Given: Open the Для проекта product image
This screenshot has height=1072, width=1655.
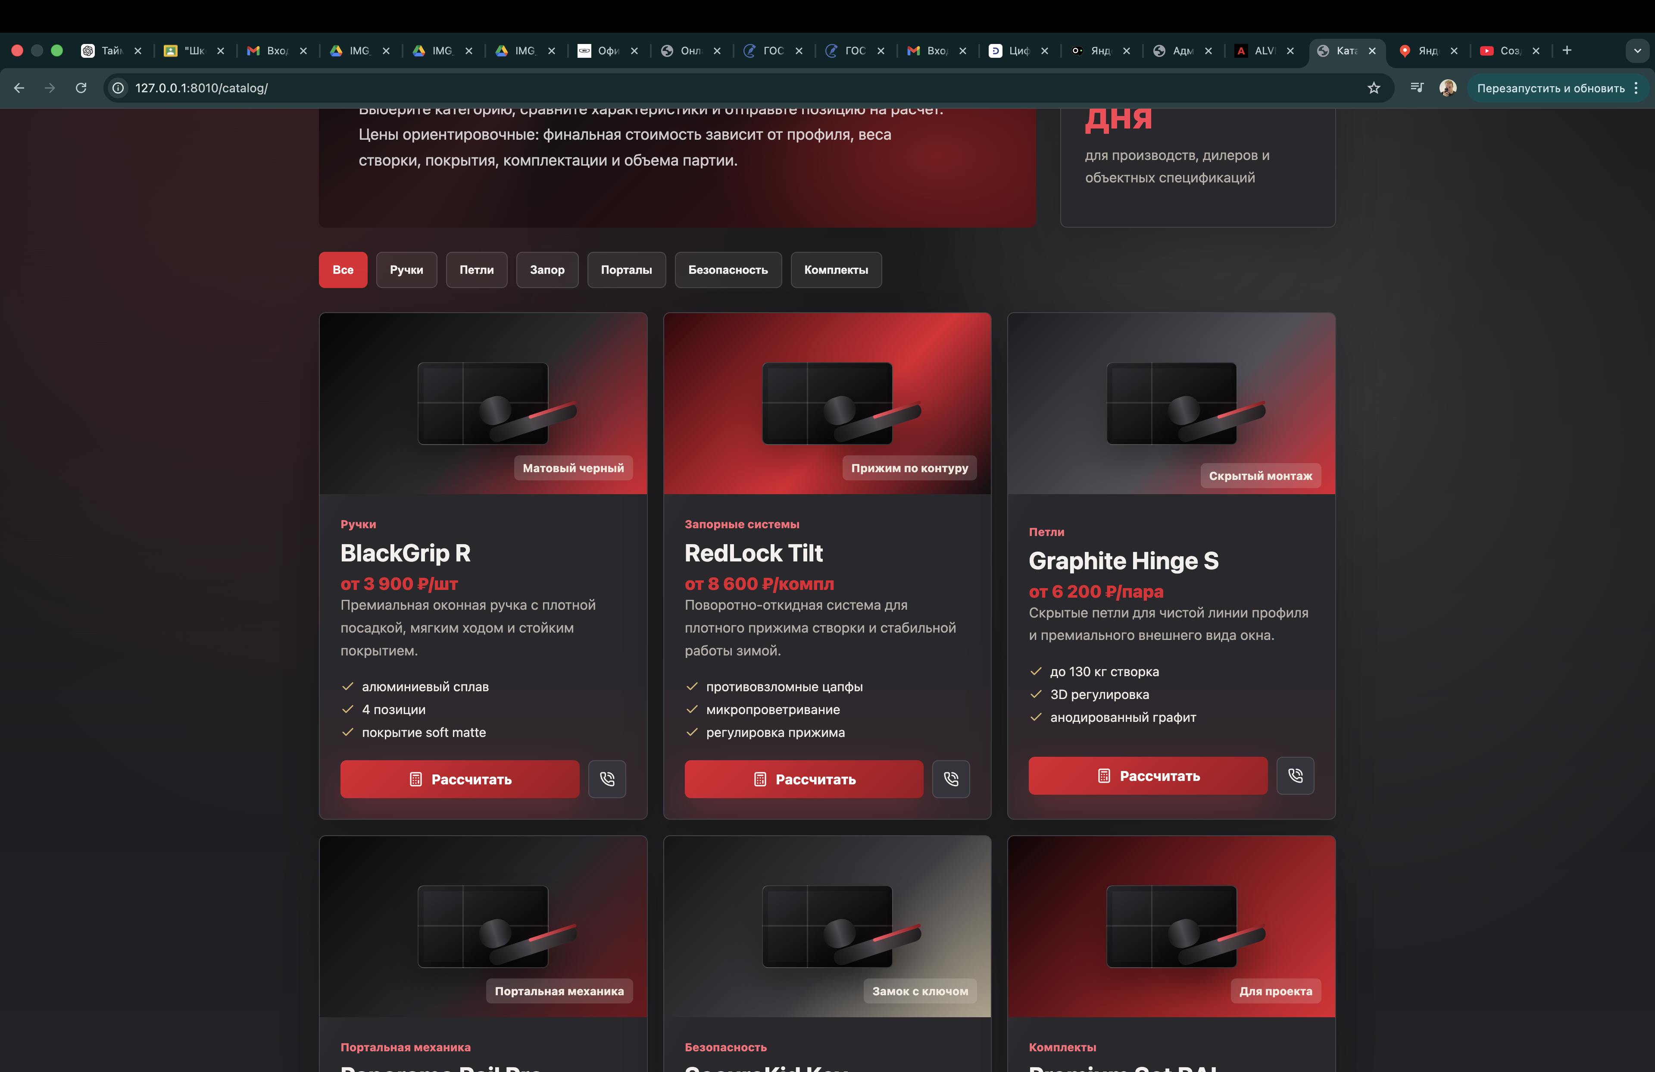Looking at the screenshot, I should click(1171, 926).
